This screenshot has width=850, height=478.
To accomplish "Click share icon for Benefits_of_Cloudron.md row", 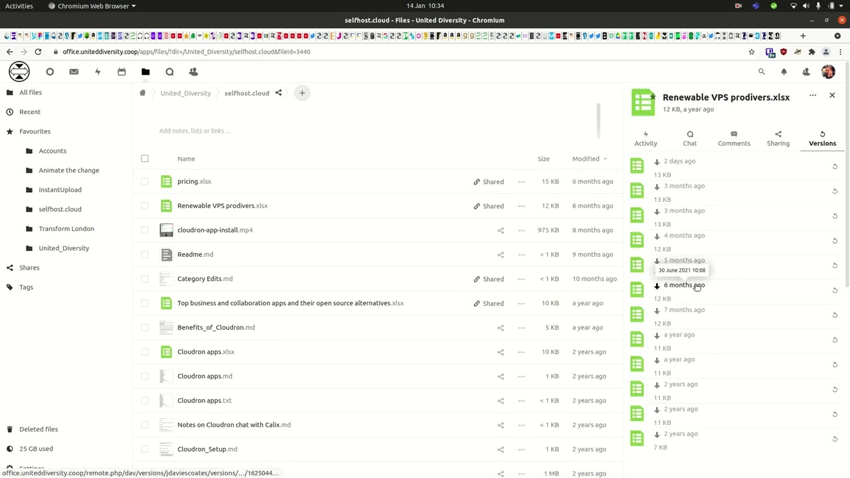I will pos(501,327).
